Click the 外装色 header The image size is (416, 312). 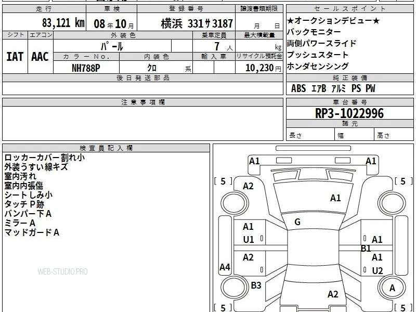(x=123, y=35)
